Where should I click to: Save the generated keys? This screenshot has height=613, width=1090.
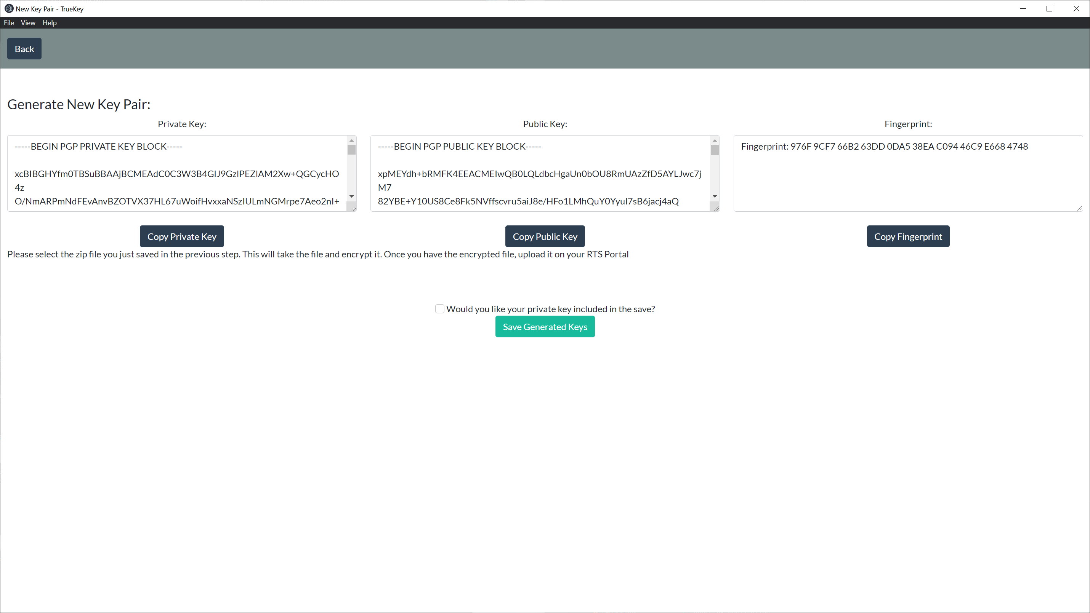[545, 327]
